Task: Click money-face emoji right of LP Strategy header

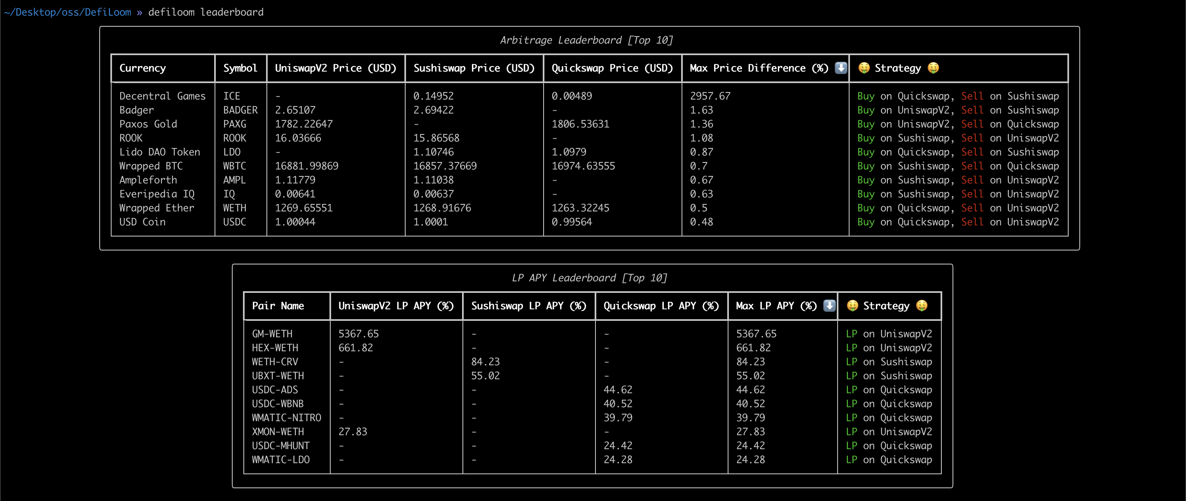Action: tap(922, 306)
